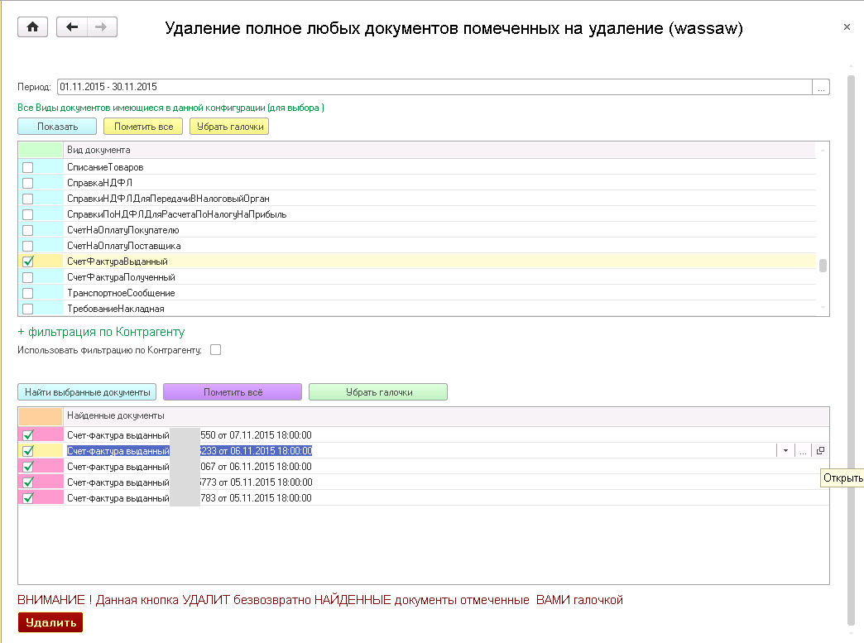Select the СписаниеТоваров row text
The image size is (864, 643).
(105, 167)
